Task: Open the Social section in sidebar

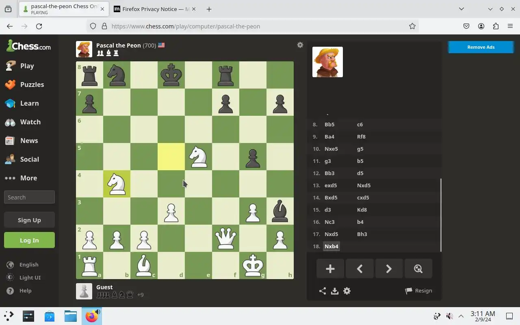Action: [x=28, y=159]
